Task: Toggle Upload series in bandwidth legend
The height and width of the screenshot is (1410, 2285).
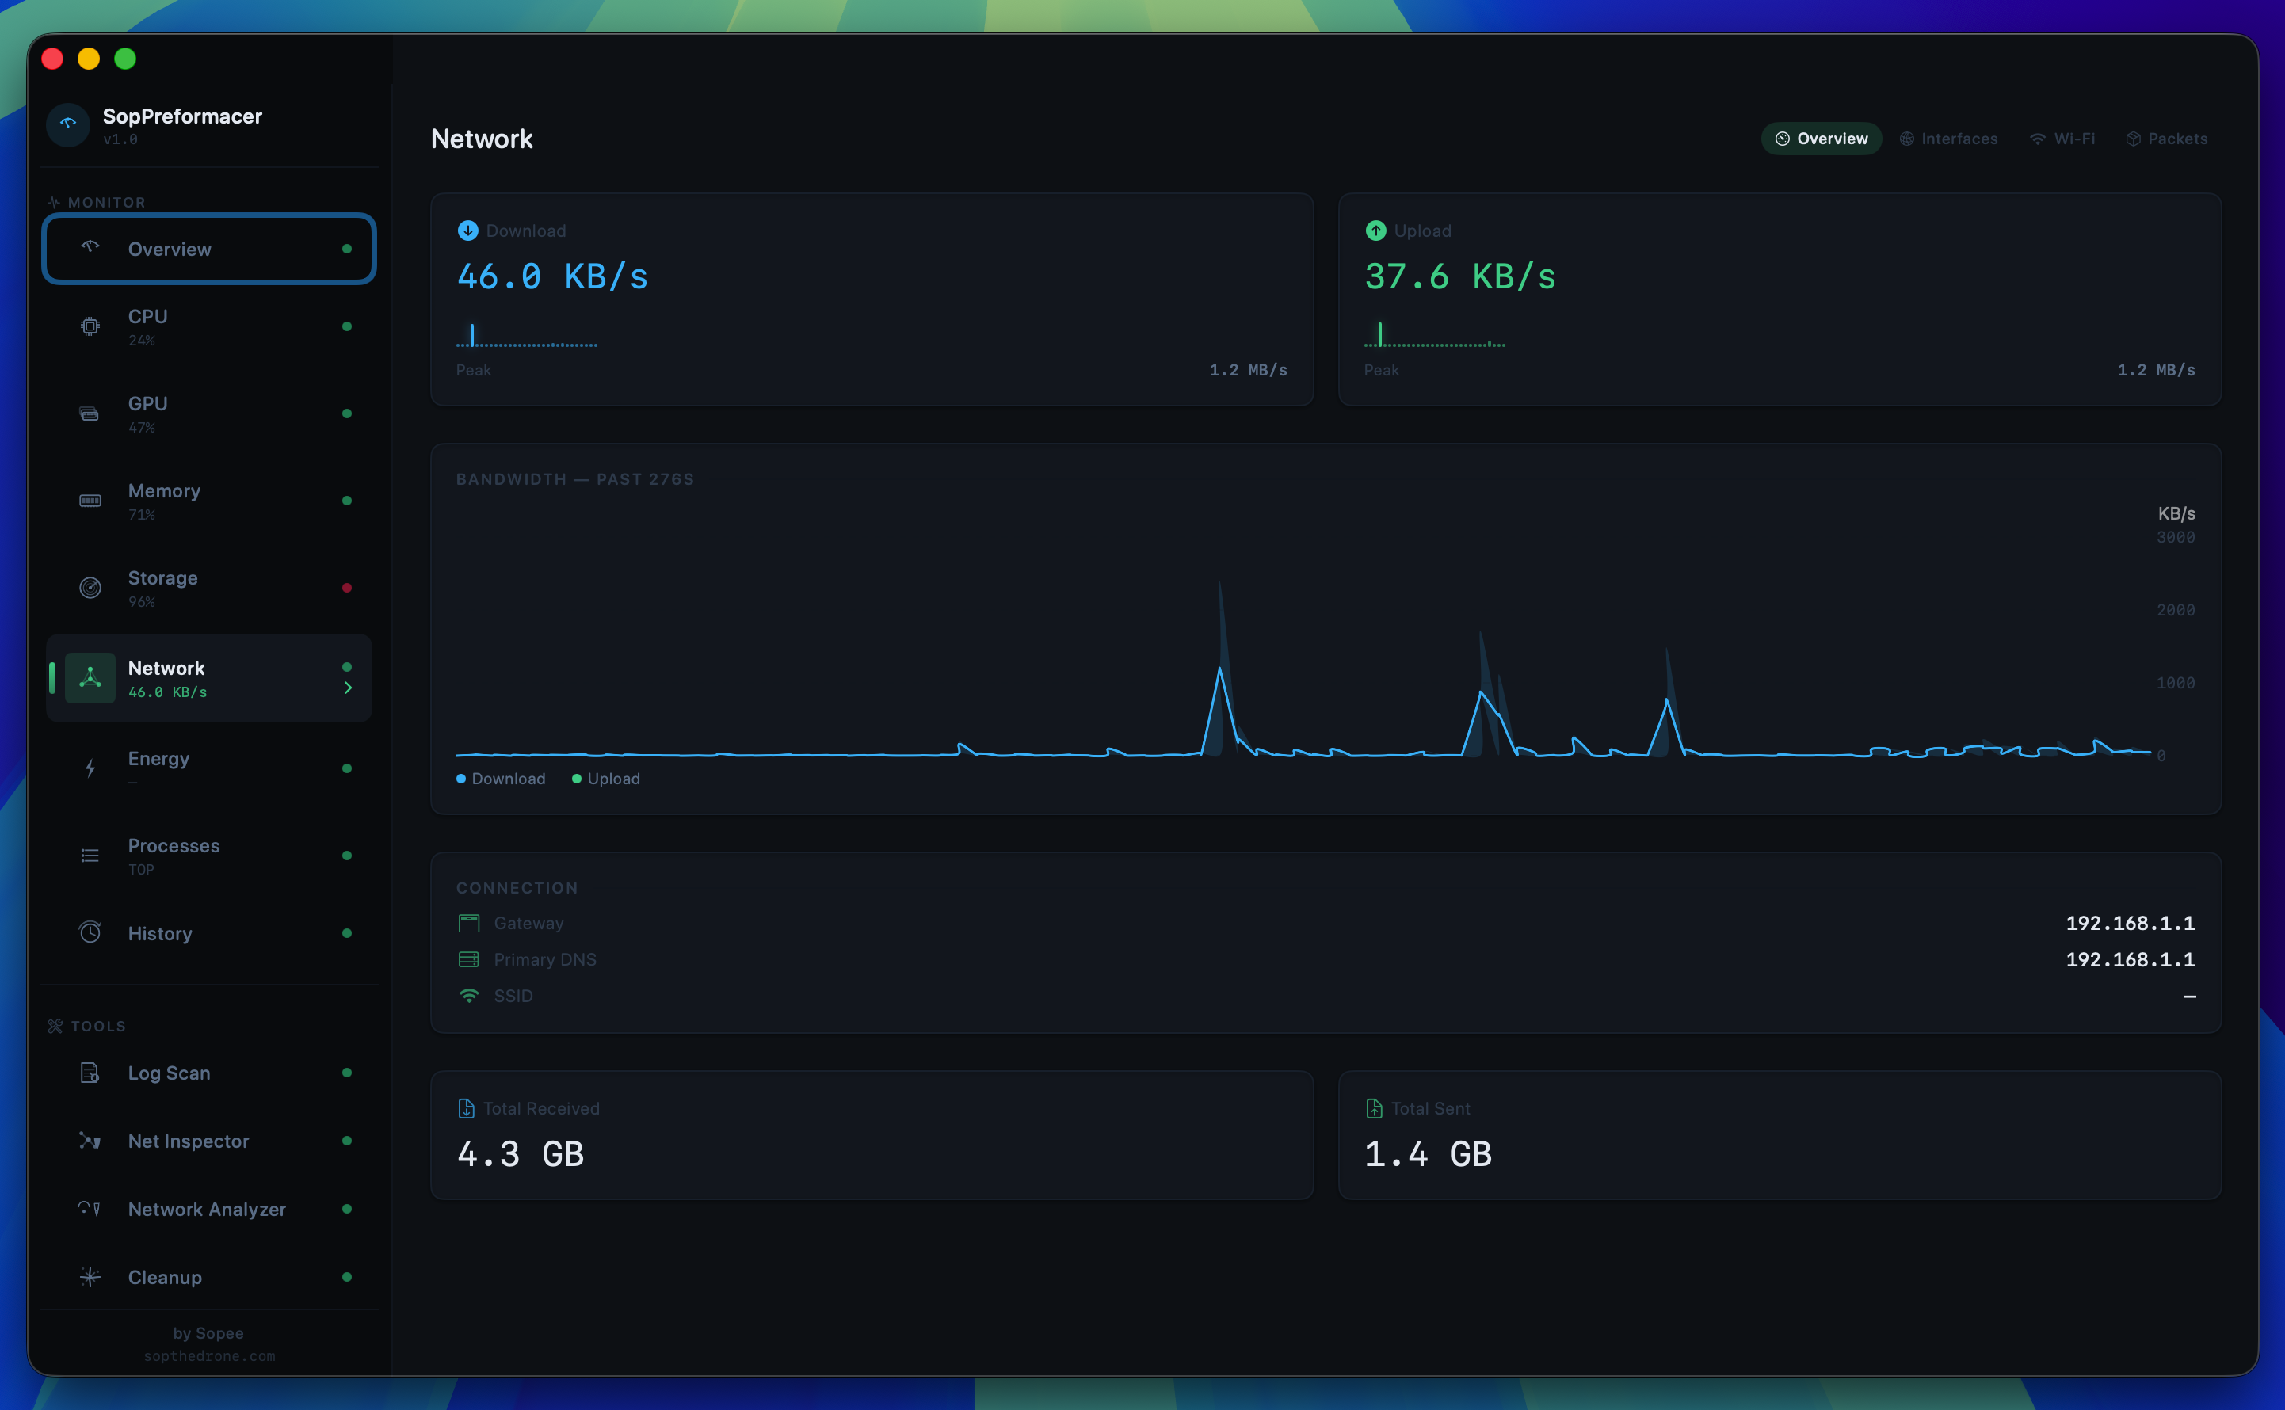Action: 606,779
